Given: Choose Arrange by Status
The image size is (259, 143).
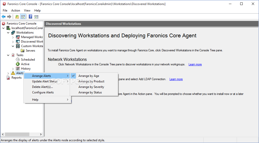Looking at the screenshot, I should [94, 92].
